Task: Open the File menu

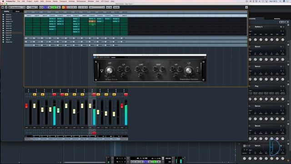Action: click(x=19, y=1)
